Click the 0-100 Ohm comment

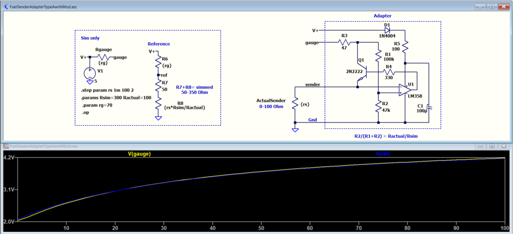tap(271, 106)
